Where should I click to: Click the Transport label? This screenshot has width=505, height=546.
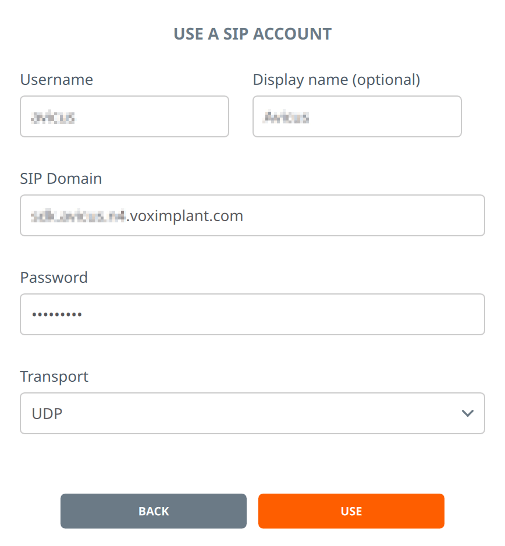(54, 377)
